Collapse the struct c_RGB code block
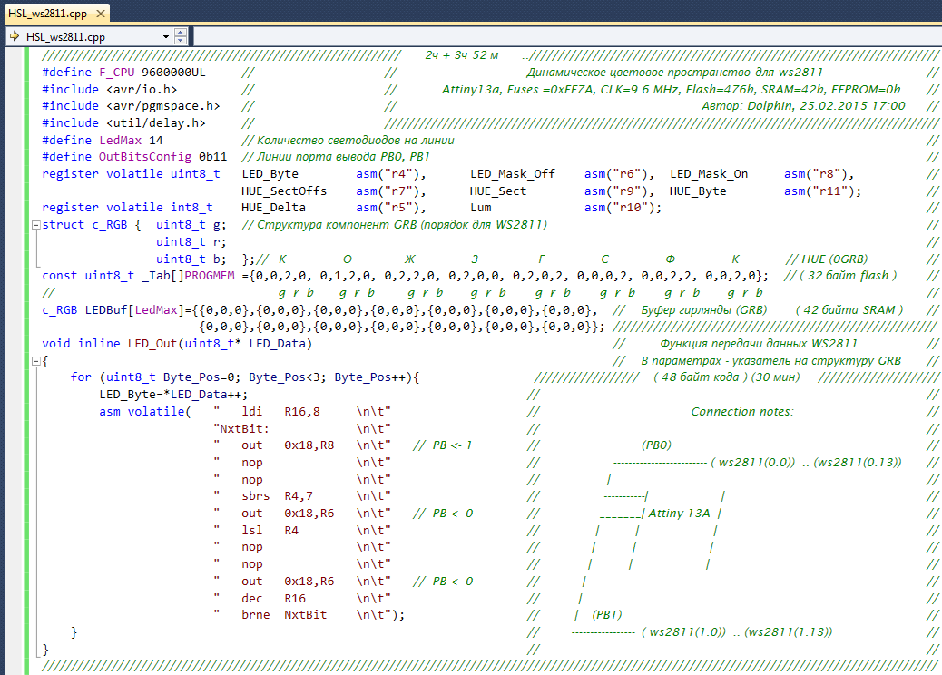The width and height of the screenshot is (942, 675). click(34, 225)
